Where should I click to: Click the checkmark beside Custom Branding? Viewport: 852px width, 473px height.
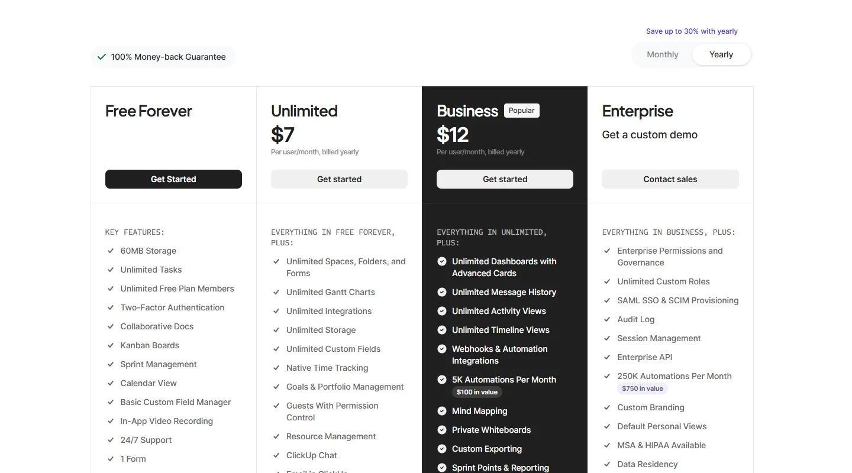click(607, 407)
